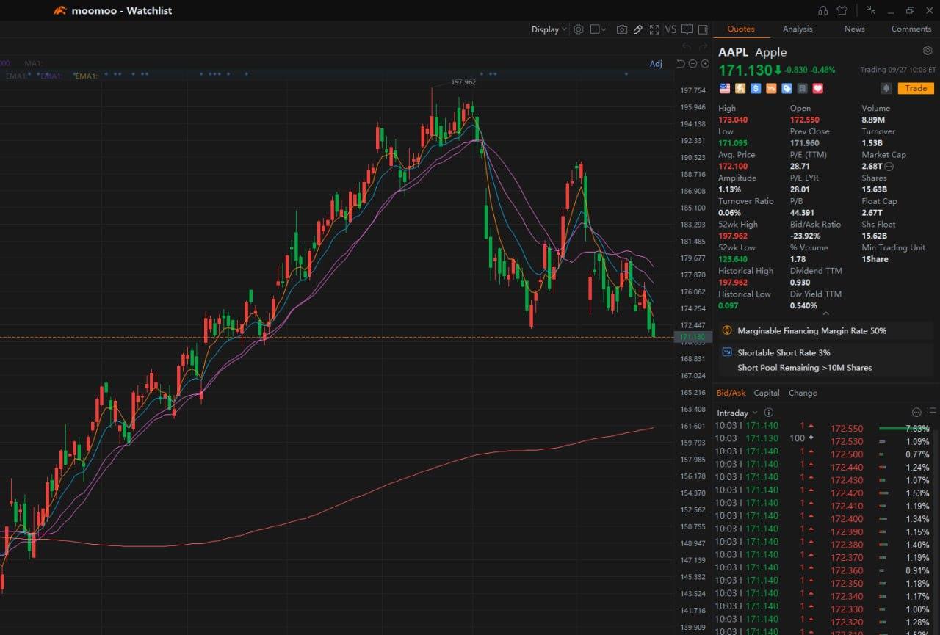
Task: Open the Comments tab
Action: click(x=911, y=29)
